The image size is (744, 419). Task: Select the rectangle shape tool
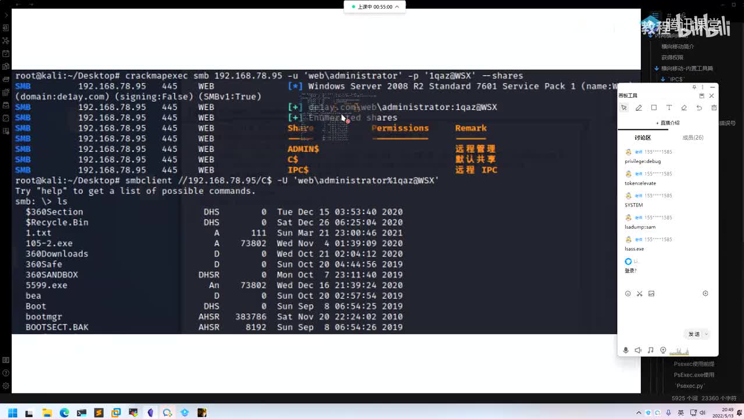coord(654,108)
